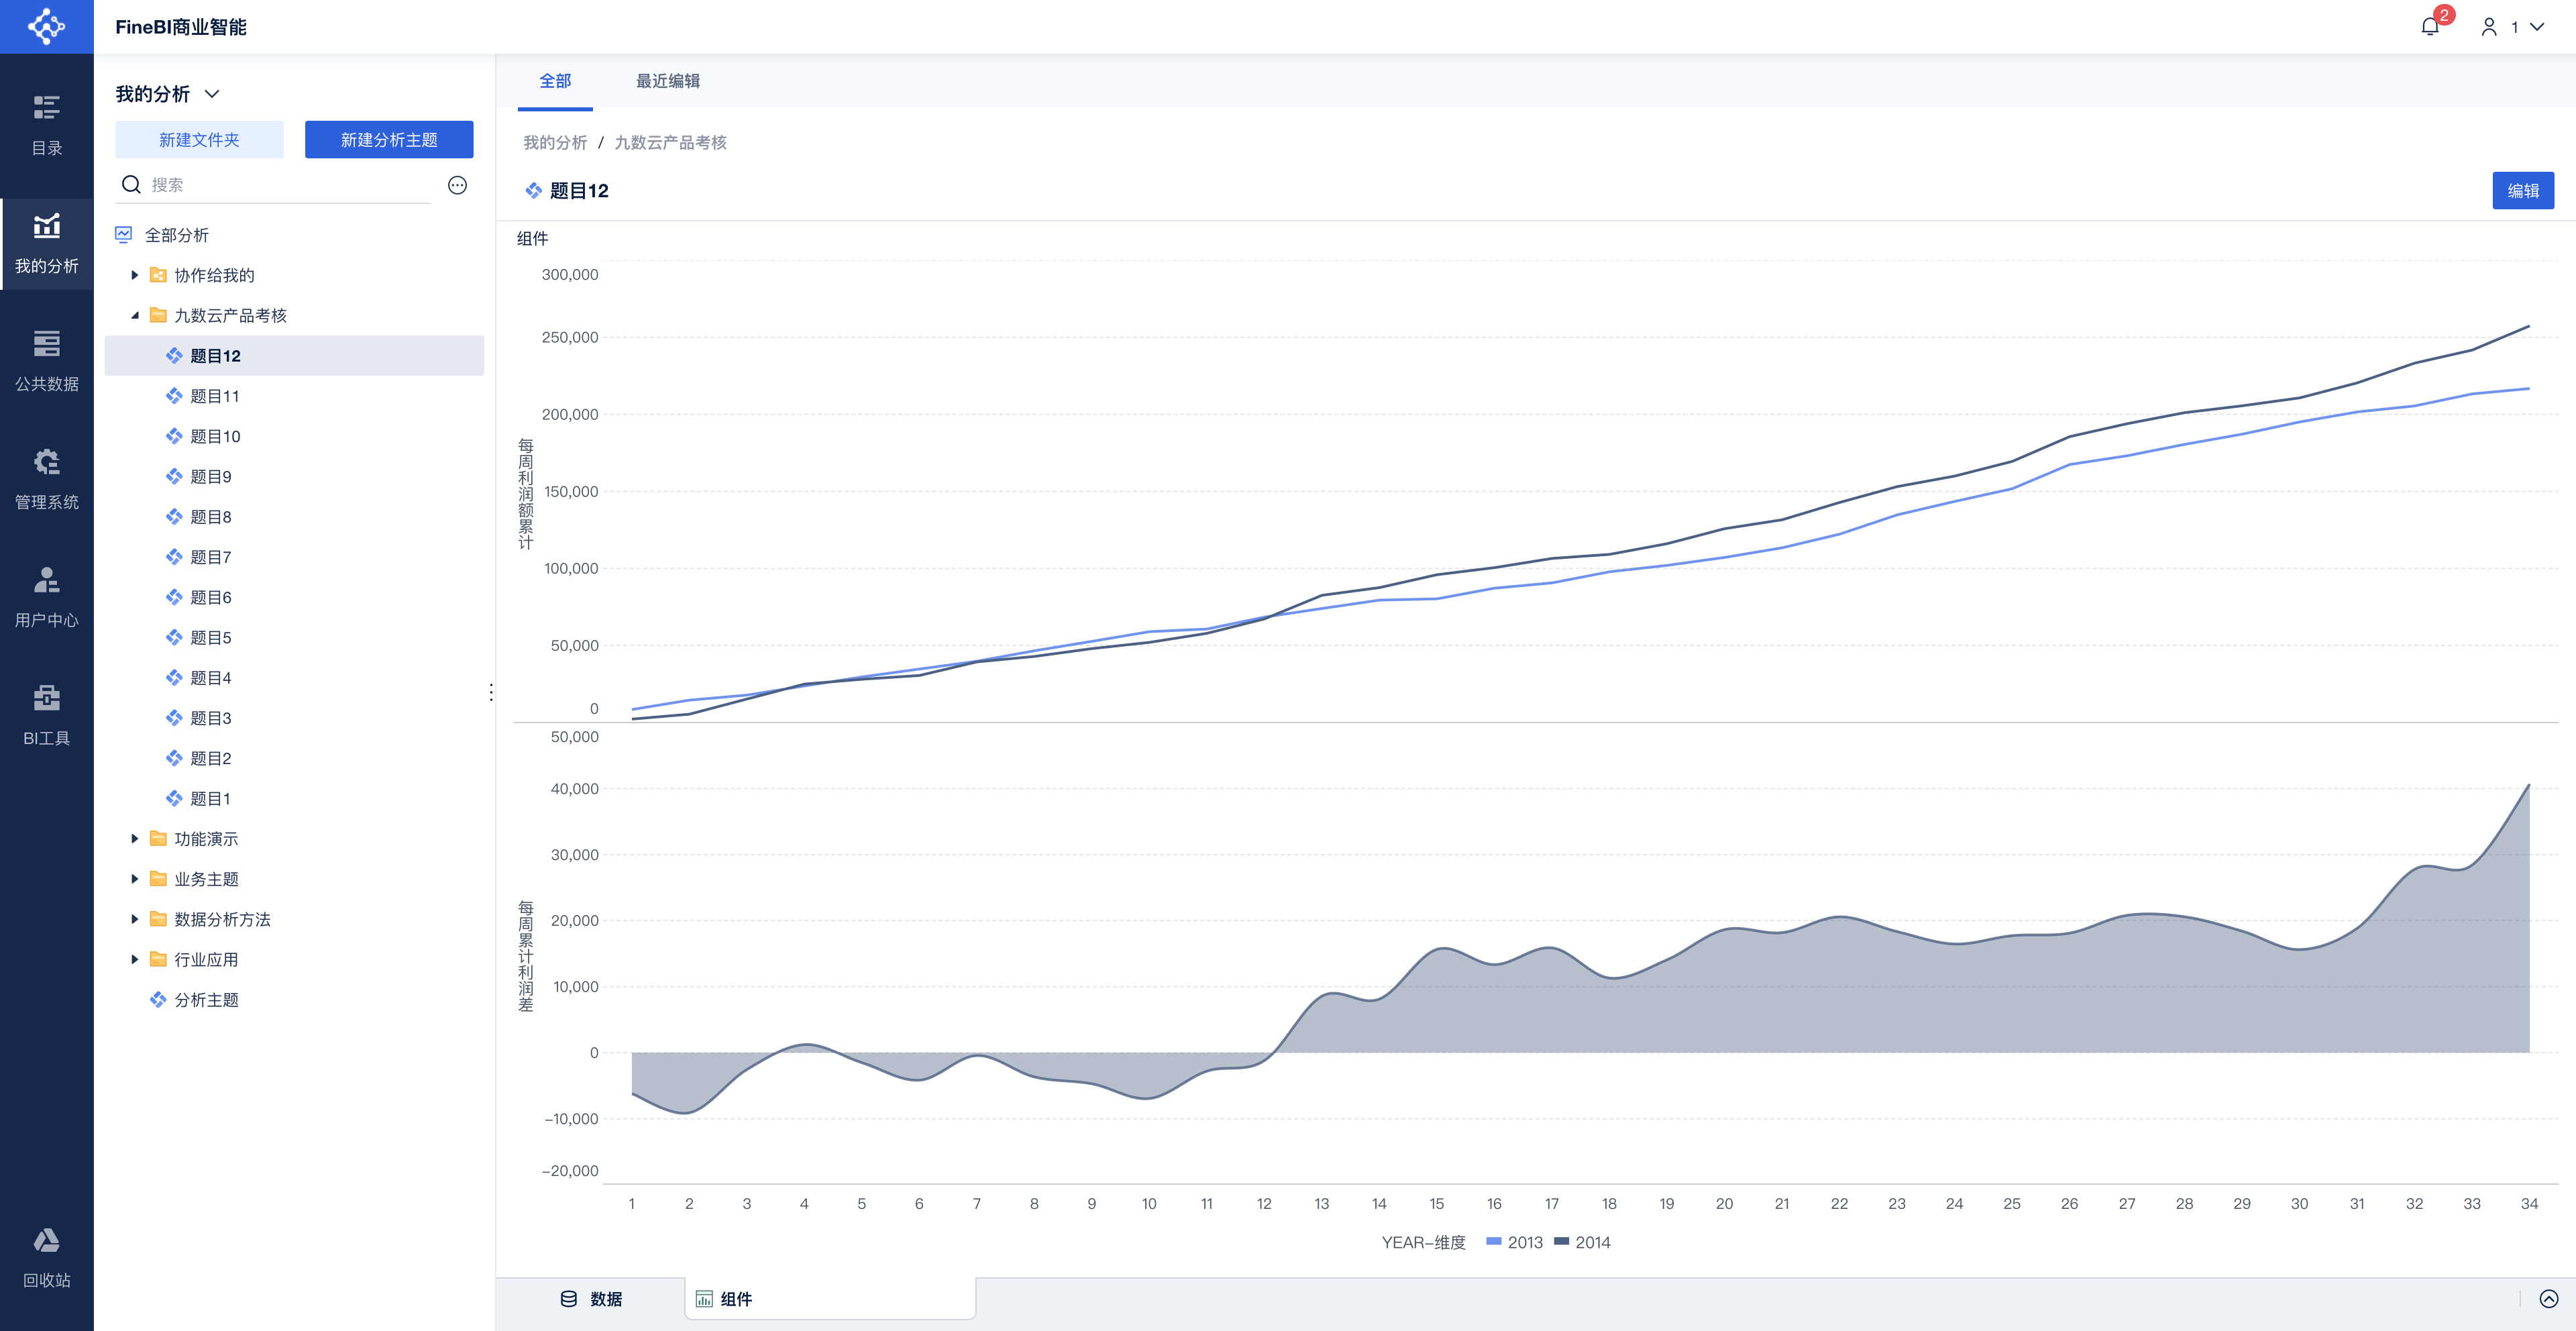The width and height of the screenshot is (2576, 1331).
Task: Toggle the 2013 legend series
Action: coord(1515,1242)
